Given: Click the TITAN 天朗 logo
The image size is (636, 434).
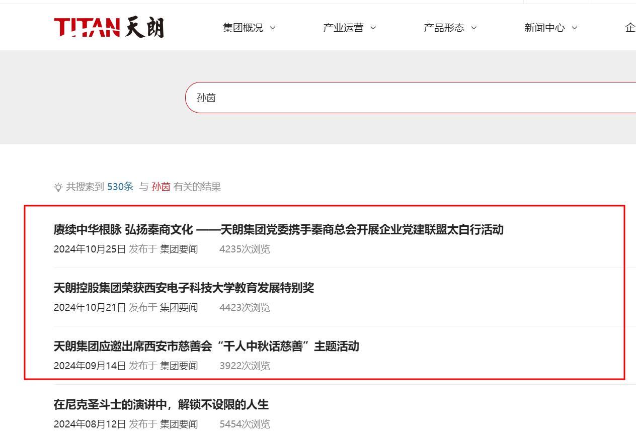Looking at the screenshot, I should [109, 27].
